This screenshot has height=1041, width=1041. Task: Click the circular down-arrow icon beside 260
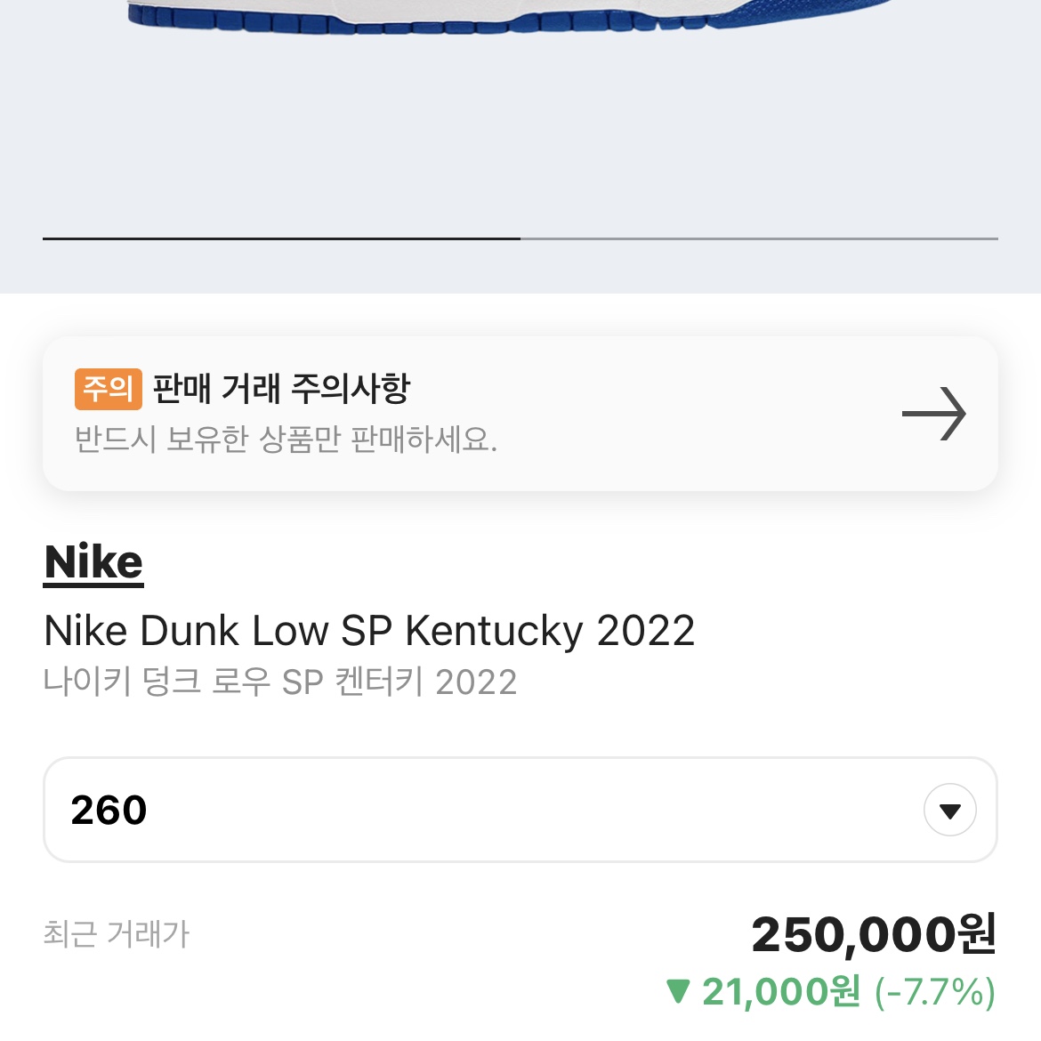(949, 810)
